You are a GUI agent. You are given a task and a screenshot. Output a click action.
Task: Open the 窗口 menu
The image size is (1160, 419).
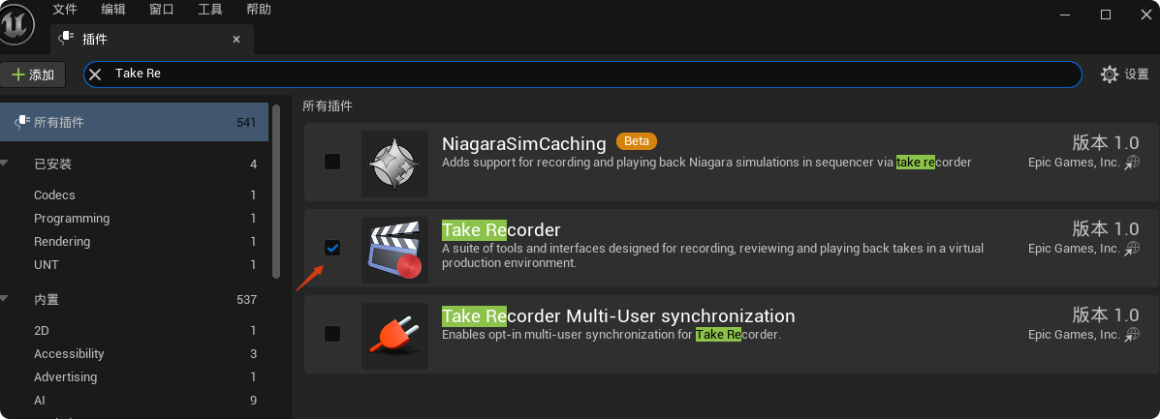click(x=161, y=10)
